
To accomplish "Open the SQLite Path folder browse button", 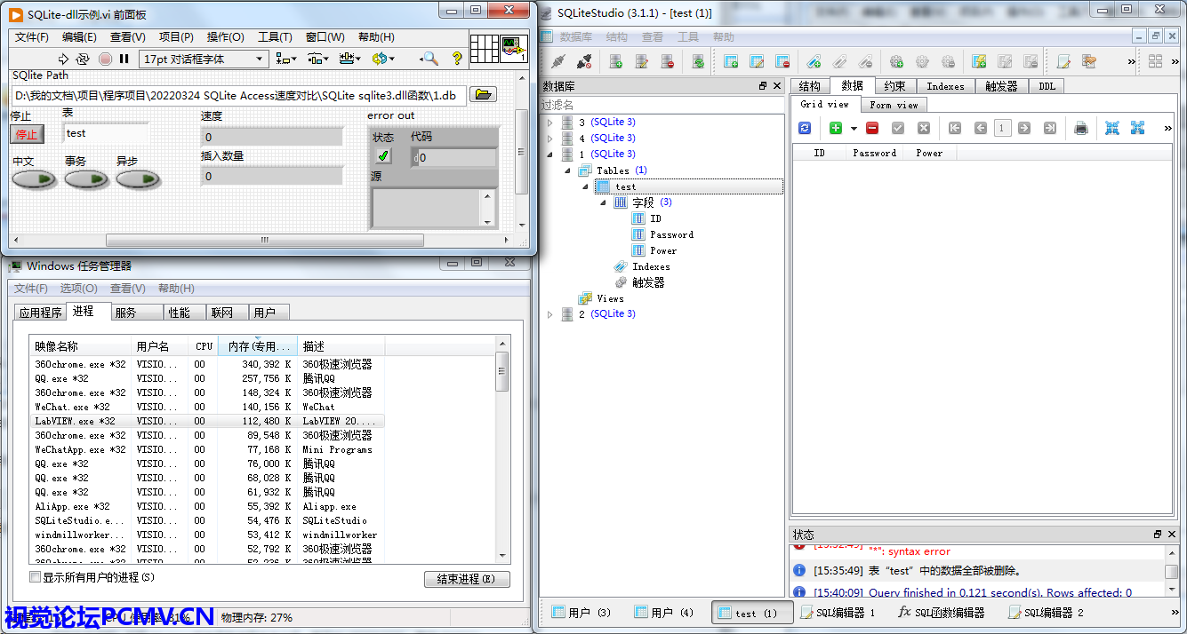I will 483,95.
